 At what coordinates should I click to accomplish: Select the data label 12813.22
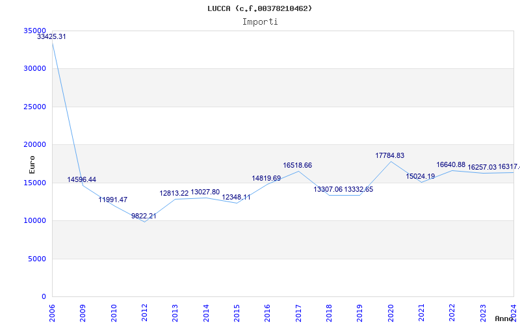click(174, 193)
